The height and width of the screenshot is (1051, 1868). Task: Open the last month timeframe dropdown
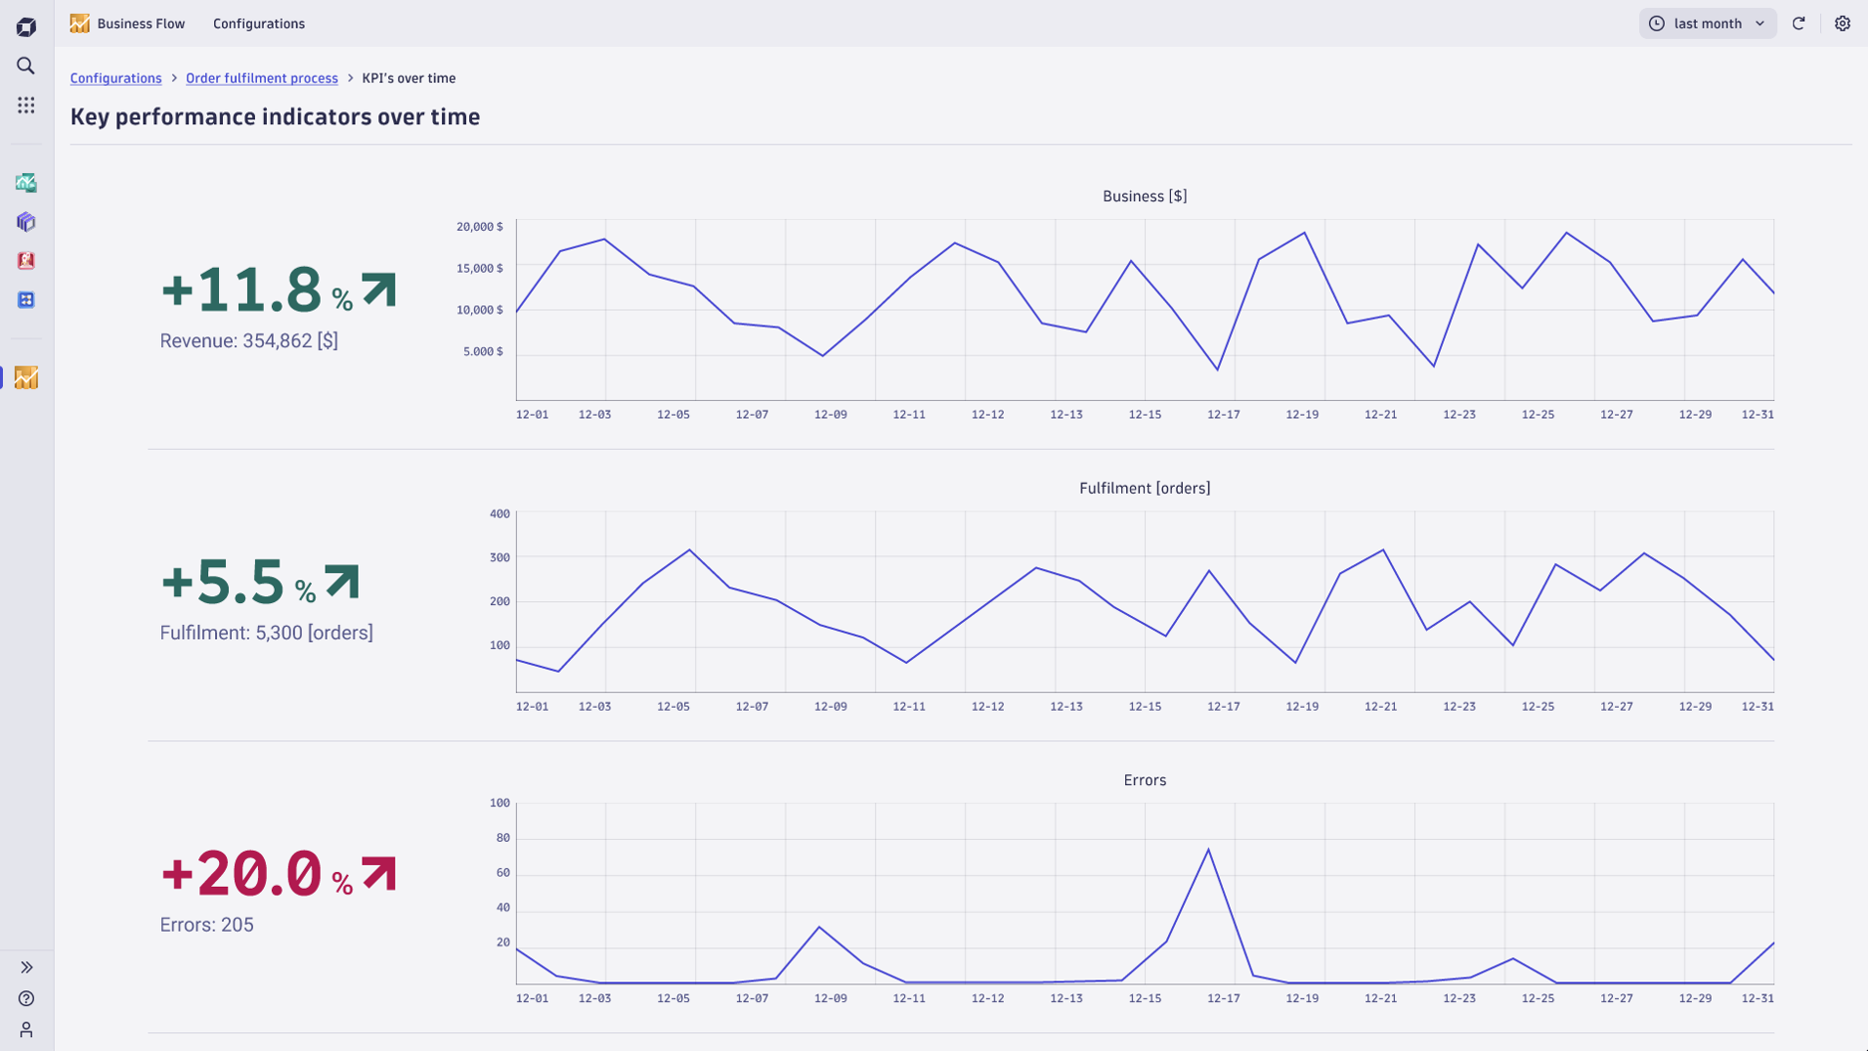point(1707,23)
